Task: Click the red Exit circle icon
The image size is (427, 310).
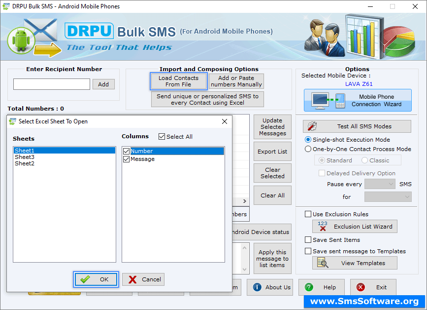Action: pyautogui.click(x=361, y=287)
